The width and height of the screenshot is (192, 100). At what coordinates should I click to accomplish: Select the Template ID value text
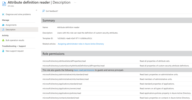[75, 38]
